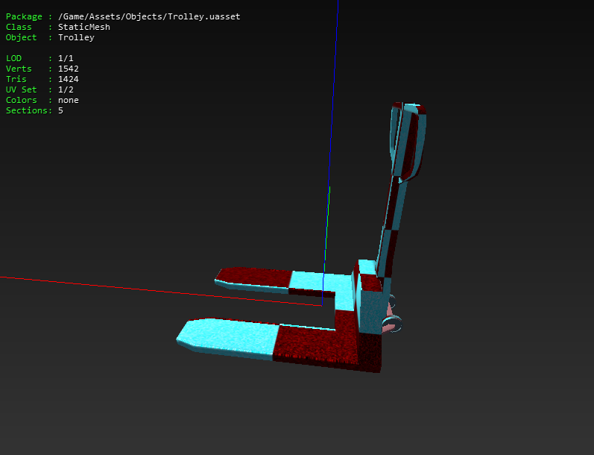The height and width of the screenshot is (455, 594).
Task: Click the Class value StaticMesh
Action: coord(84,27)
